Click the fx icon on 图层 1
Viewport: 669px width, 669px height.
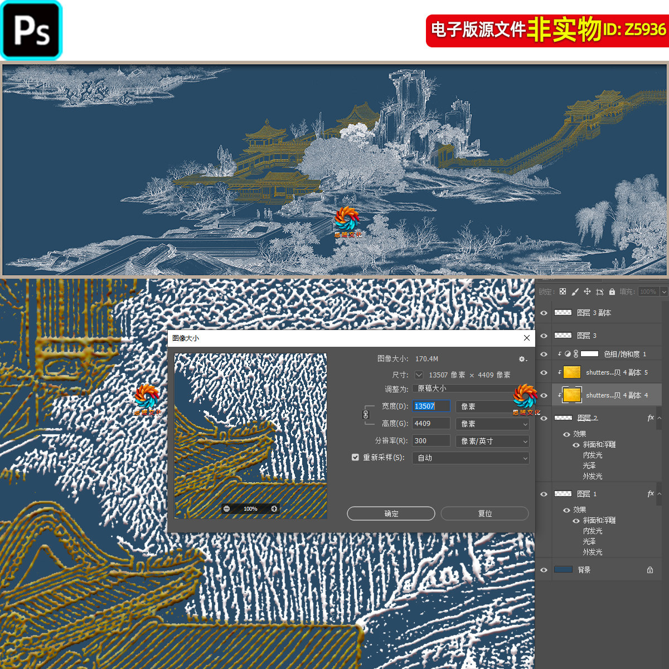pos(651,493)
